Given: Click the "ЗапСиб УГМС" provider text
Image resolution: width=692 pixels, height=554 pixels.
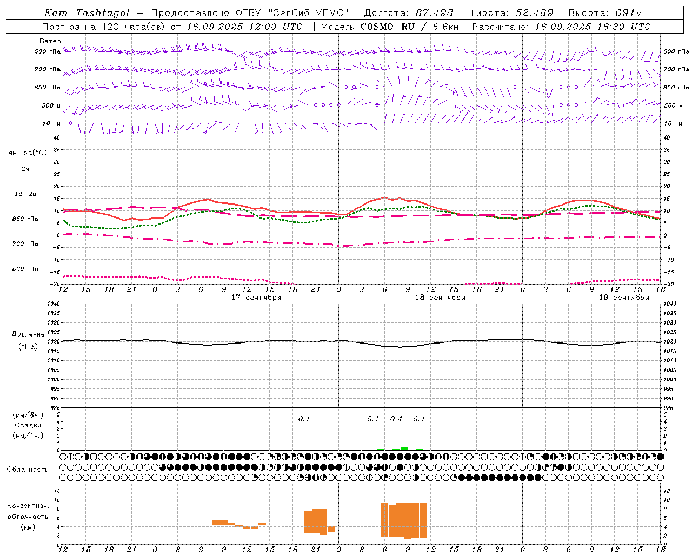Looking at the screenshot, I should coord(308,13).
